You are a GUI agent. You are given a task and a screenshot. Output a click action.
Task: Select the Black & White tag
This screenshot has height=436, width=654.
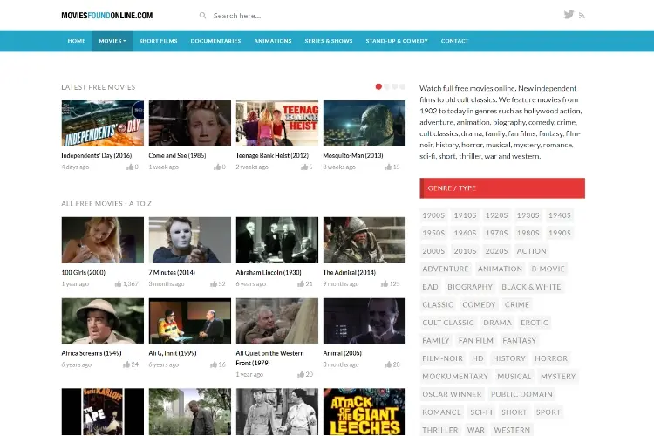coord(531,287)
